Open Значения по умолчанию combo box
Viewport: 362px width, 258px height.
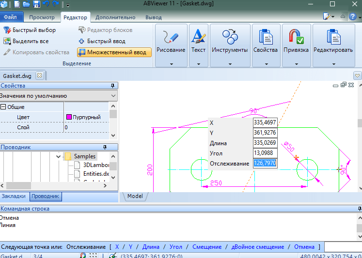tap(59, 96)
